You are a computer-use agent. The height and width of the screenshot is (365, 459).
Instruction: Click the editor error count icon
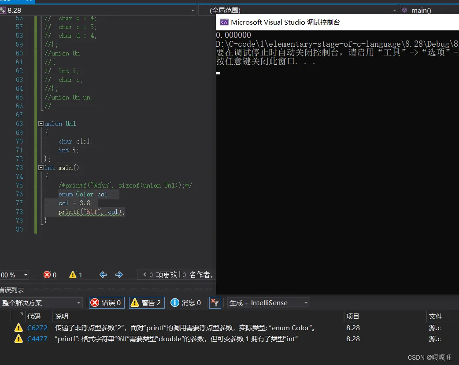[47, 275]
